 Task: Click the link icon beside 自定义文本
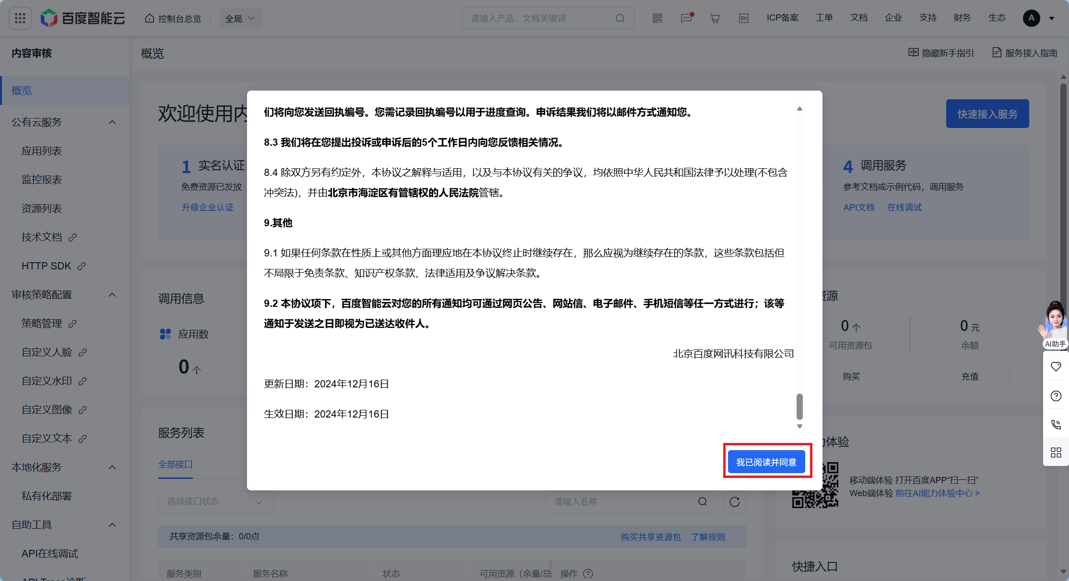[82, 439]
